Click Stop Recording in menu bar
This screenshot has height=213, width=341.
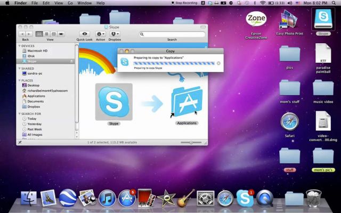pyautogui.click(x=184, y=3)
